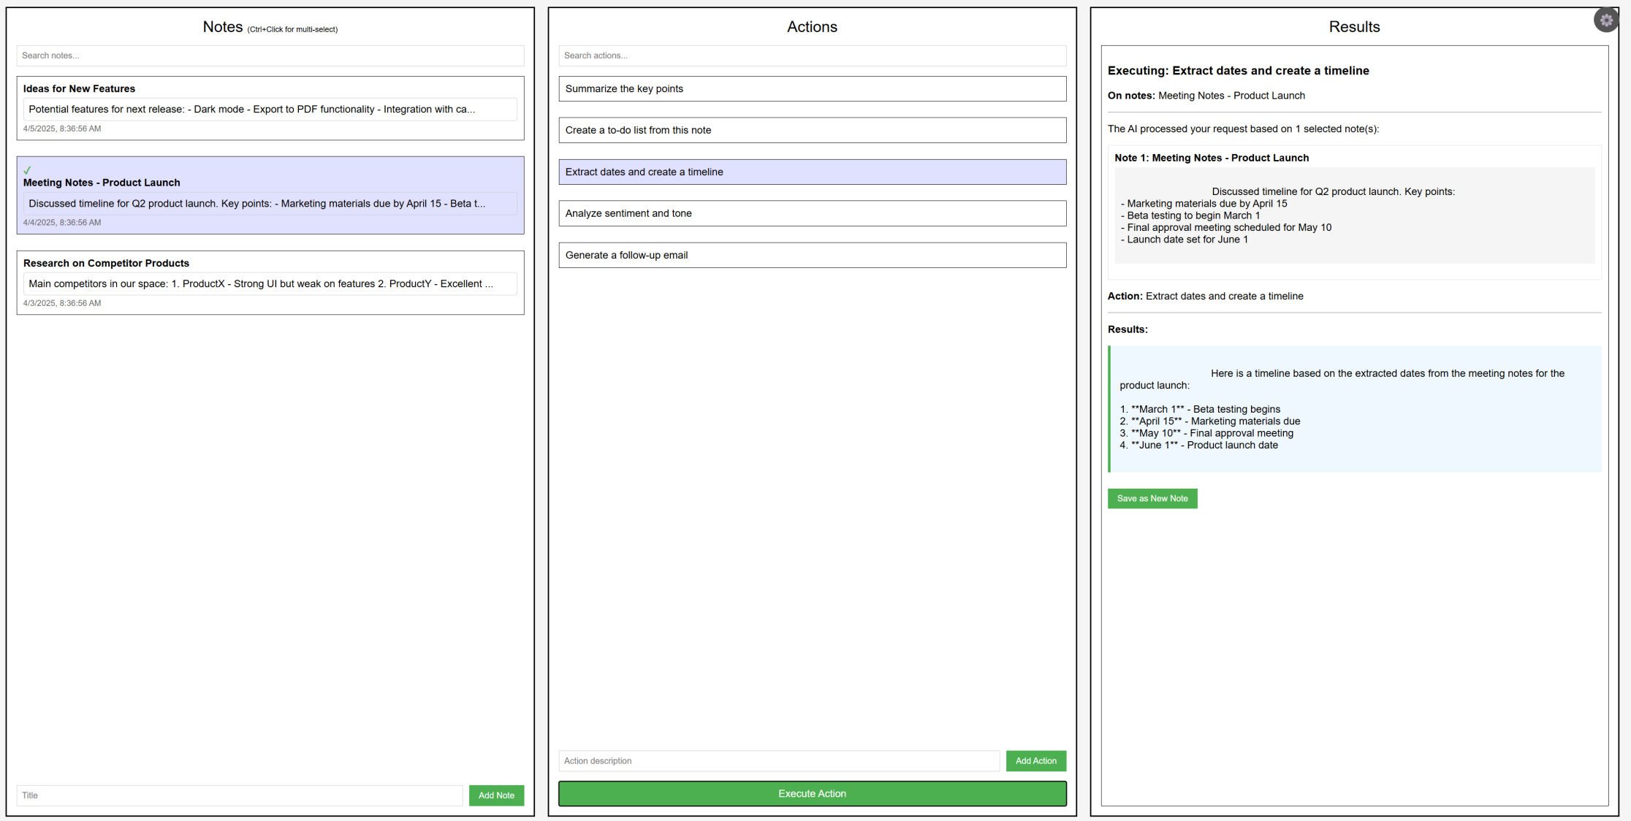Choose the Summarize the key points action
This screenshot has width=1631, height=821.
point(812,89)
